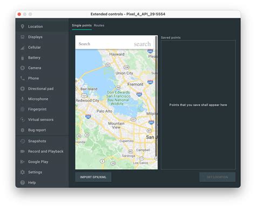The image size is (256, 208).
Task: Click Fremont on the map
Action: pos(135,84)
